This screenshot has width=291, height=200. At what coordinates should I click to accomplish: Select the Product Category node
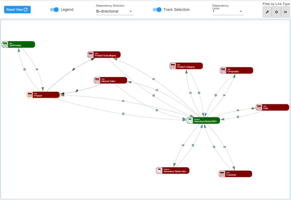[x=186, y=66]
